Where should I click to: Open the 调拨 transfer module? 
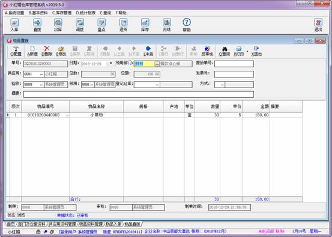click(x=80, y=25)
